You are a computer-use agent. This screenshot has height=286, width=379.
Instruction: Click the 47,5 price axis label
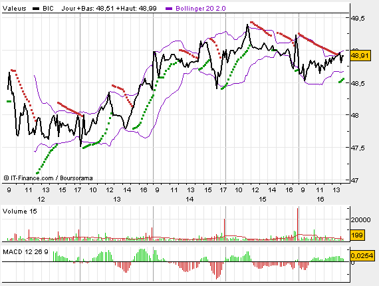[x=358, y=148]
